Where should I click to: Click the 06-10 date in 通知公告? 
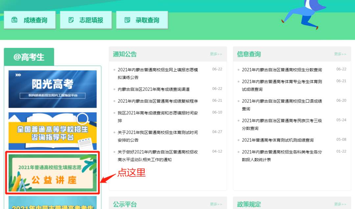click(x=217, y=112)
